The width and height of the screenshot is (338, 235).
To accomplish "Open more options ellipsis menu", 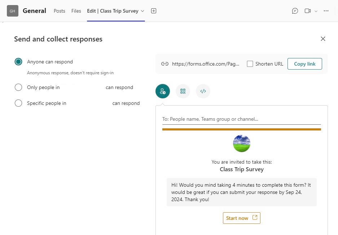I will 326,11.
